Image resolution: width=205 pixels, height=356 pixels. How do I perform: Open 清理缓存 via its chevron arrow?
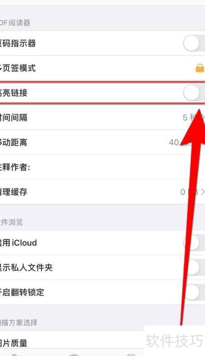[203, 192]
